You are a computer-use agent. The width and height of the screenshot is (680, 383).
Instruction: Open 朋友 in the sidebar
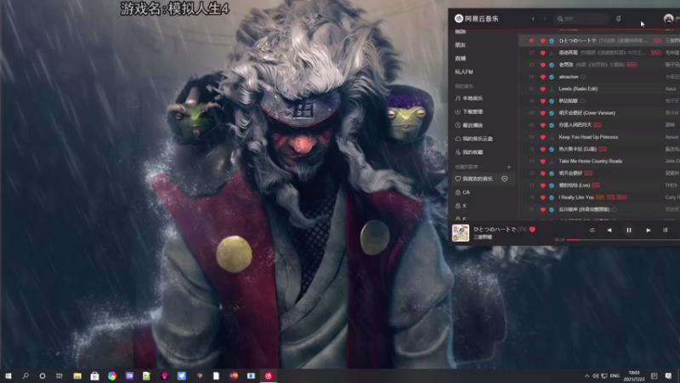(x=460, y=45)
